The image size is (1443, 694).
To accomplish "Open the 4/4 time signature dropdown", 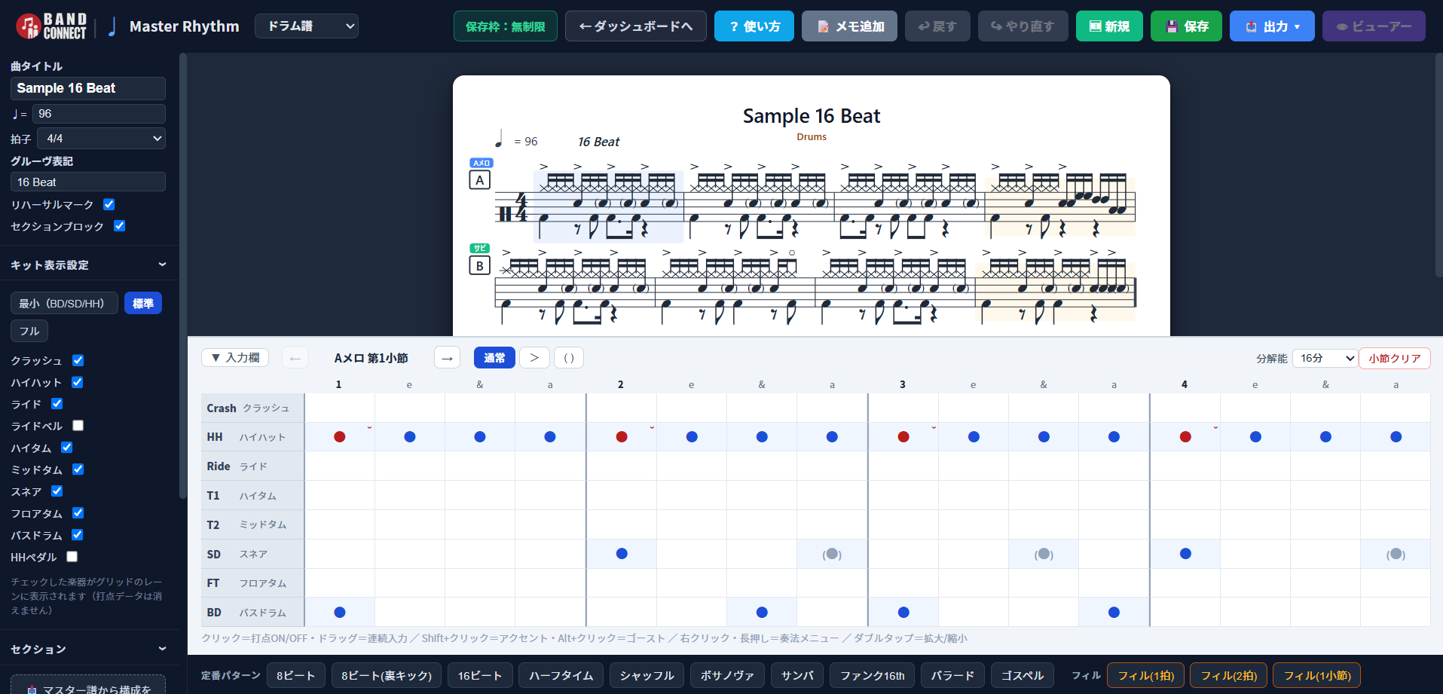I will pyautogui.click(x=101, y=139).
